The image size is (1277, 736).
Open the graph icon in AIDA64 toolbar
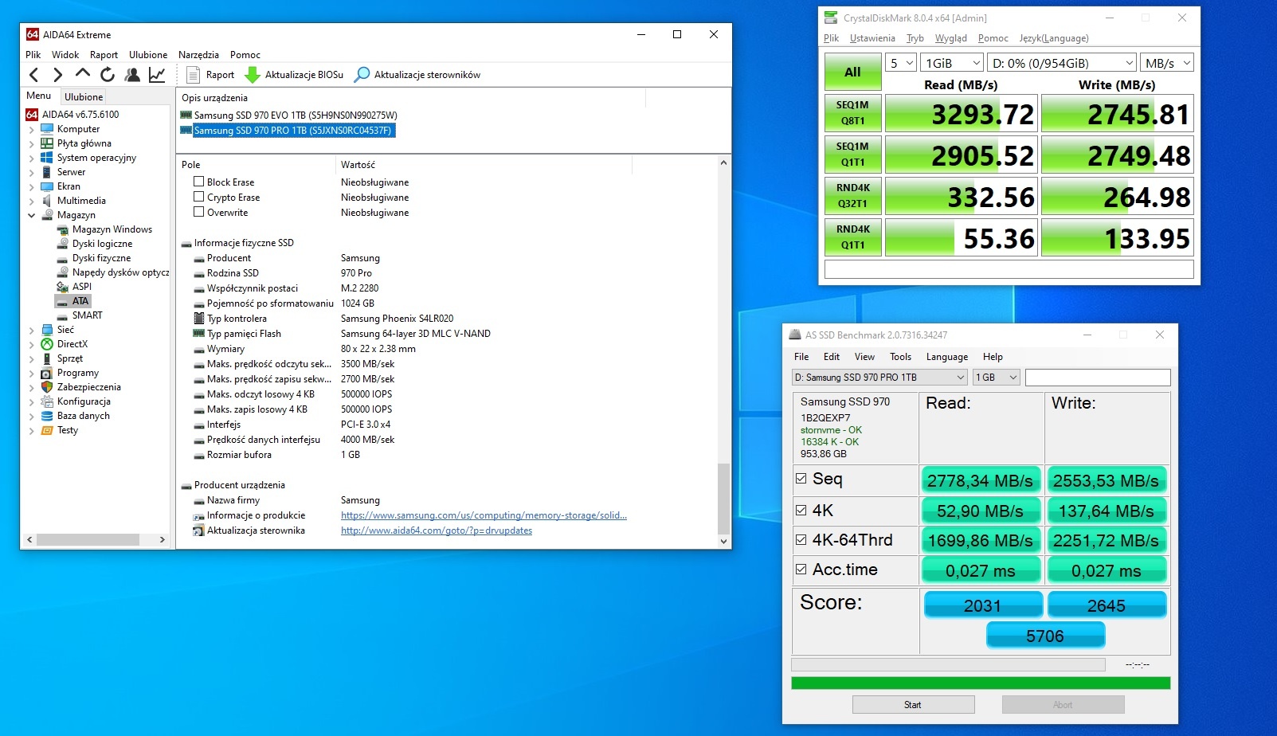coord(157,75)
